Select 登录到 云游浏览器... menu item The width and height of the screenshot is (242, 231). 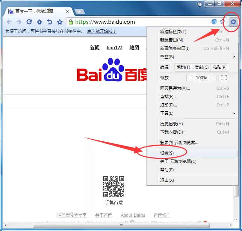[x=192, y=143]
